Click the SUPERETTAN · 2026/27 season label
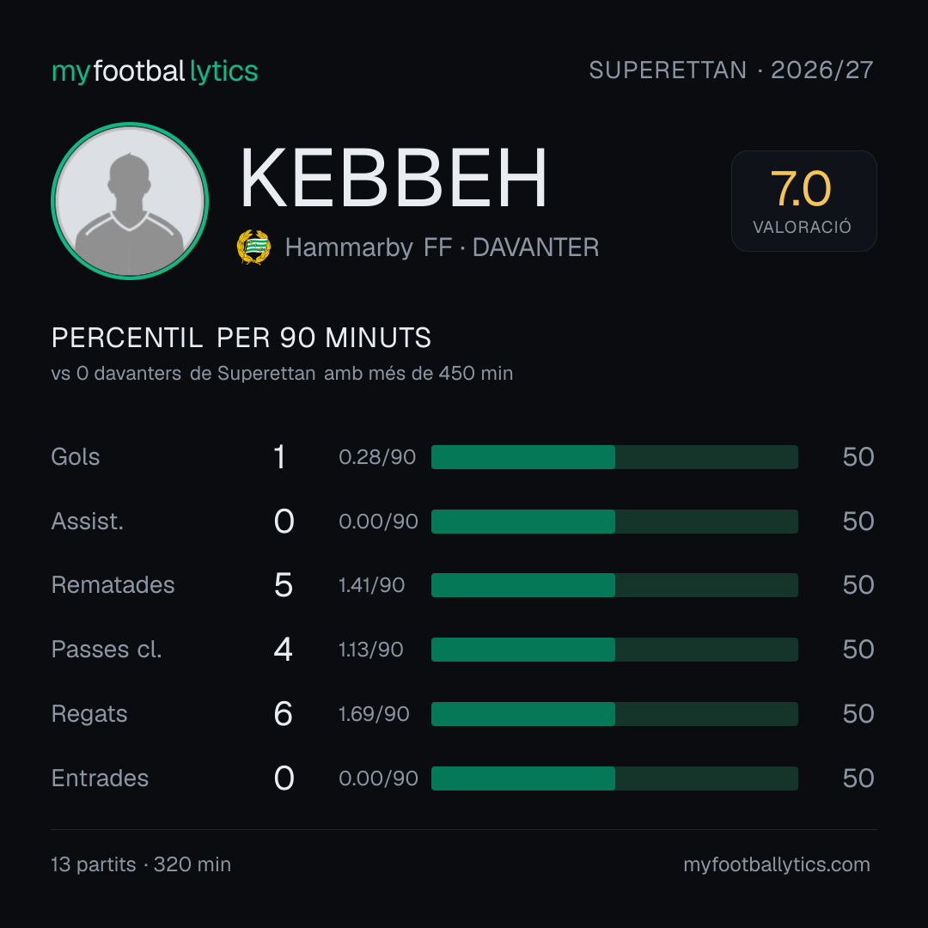Screen dimensions: 928x928 point(731,70)
